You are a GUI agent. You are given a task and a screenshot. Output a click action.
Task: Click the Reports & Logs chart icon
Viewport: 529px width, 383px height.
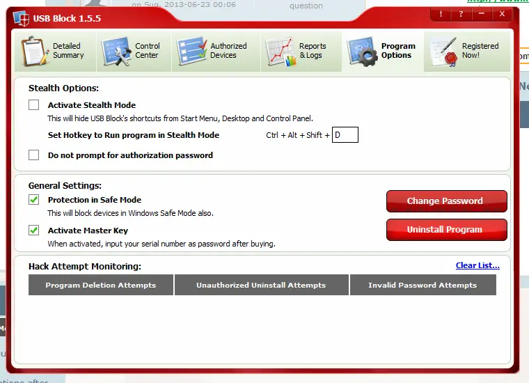tap(281, 52)
